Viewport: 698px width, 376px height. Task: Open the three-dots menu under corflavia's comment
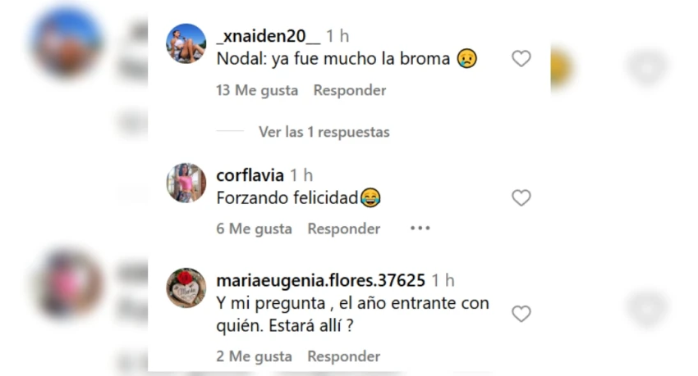click(x=420, y=229)
